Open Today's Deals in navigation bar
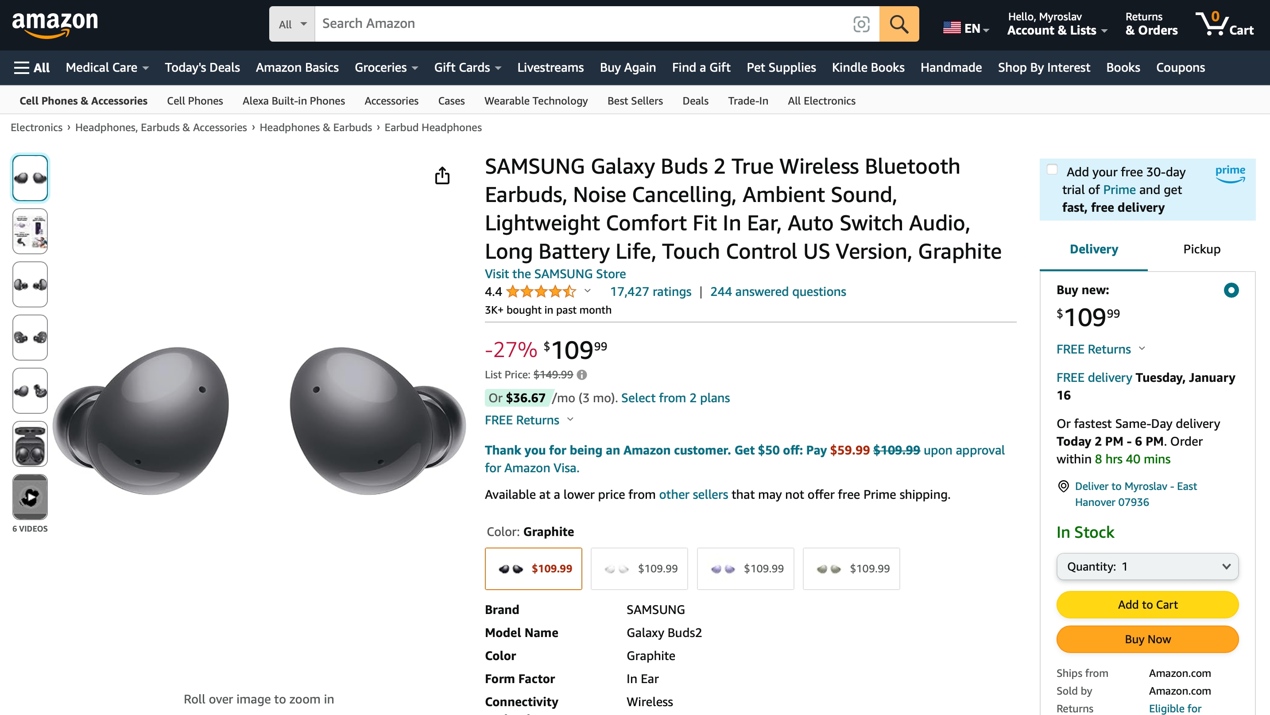 [x=202, y=67]
